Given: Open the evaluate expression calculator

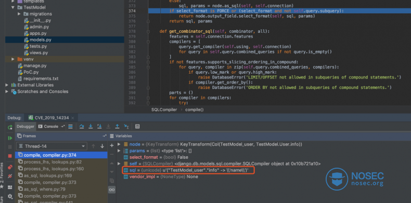Looking at the screenshot, I should pyautogui.click(x=137, y=126).
